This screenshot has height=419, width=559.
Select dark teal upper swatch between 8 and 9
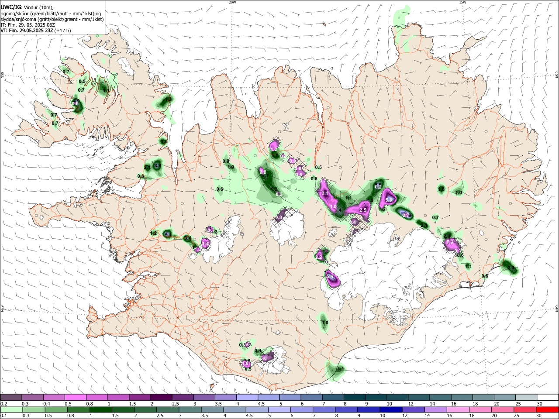pyautogui.click(x=354, y=398)
